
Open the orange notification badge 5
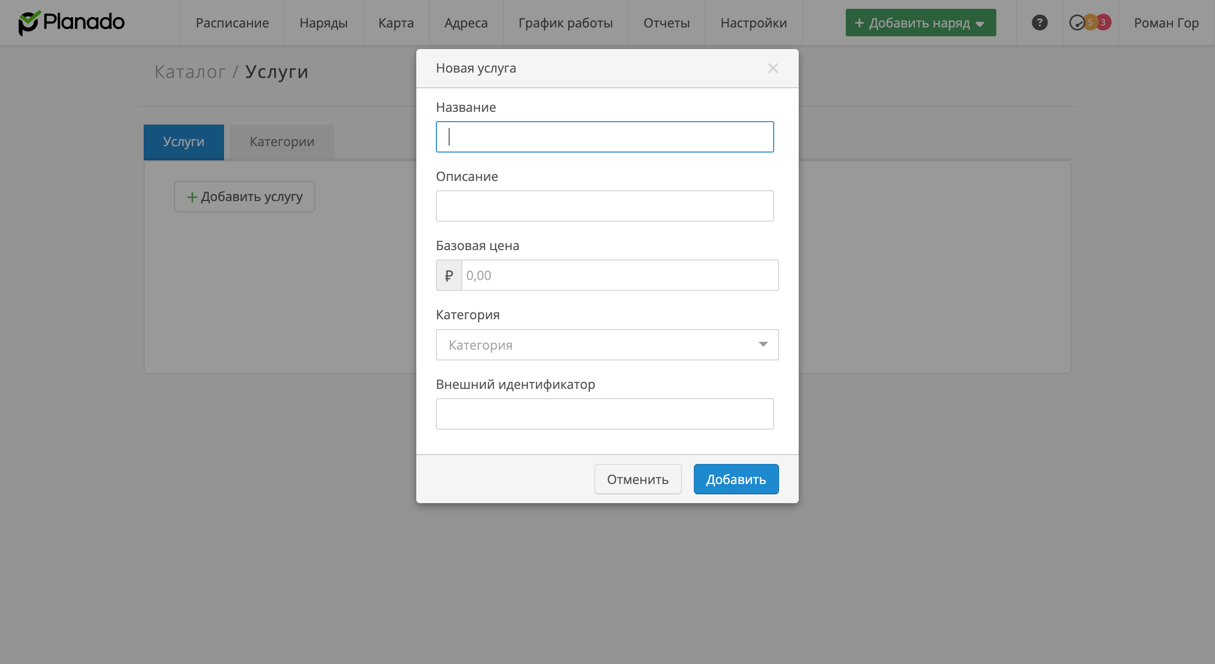1090,22
